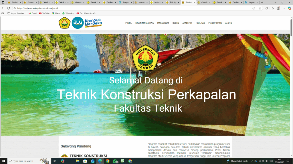Open new tab with plus button
This screenshot has width=293, height=164.
pos(262,2)
